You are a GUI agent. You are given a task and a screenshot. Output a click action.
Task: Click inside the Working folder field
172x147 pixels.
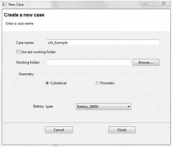click(x=89, y=62)
